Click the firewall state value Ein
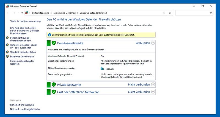The height and width of the screenshot is (117, 220). click(x=102, y=56)
